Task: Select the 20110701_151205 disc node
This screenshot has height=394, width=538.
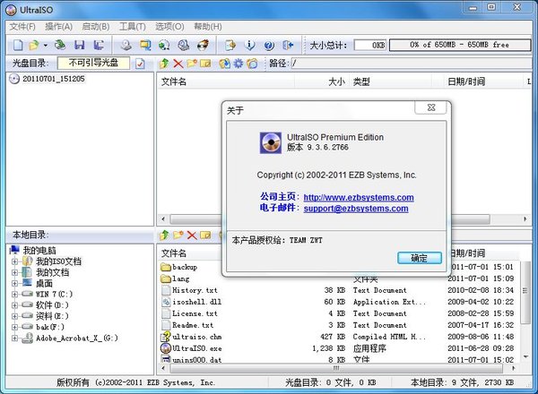Action: click(x=53, y=79)
